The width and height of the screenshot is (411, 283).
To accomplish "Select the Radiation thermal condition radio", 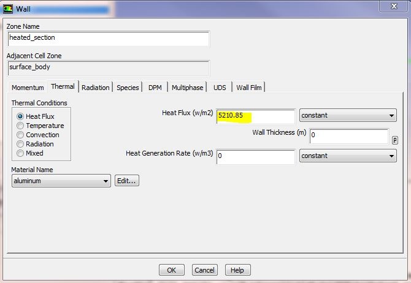I will [x=20, y=144].
